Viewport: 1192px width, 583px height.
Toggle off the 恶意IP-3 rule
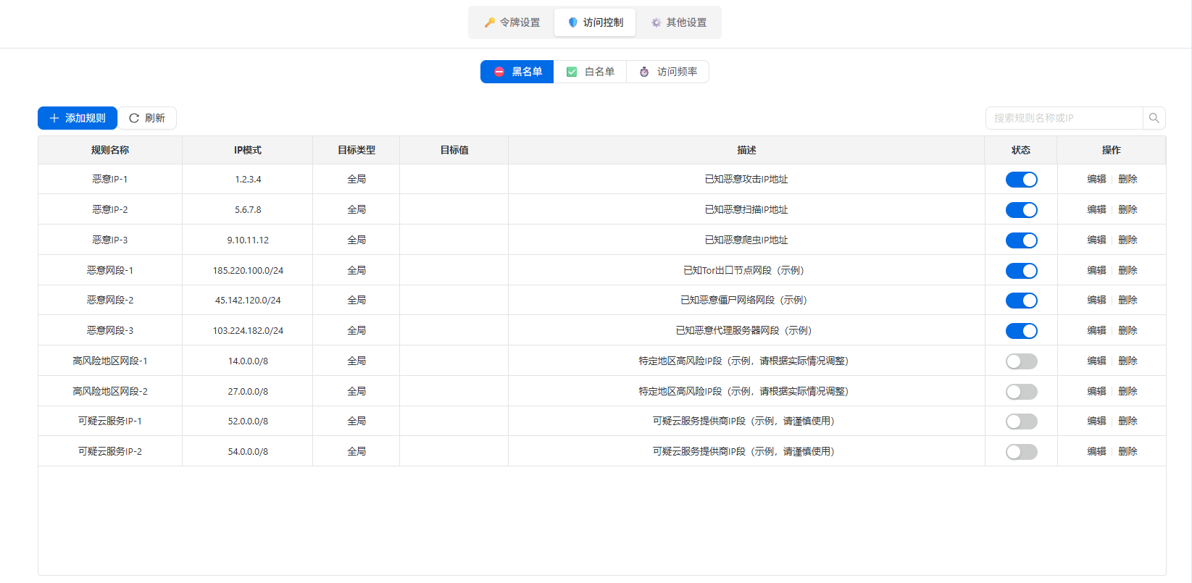click(1021, 240)
